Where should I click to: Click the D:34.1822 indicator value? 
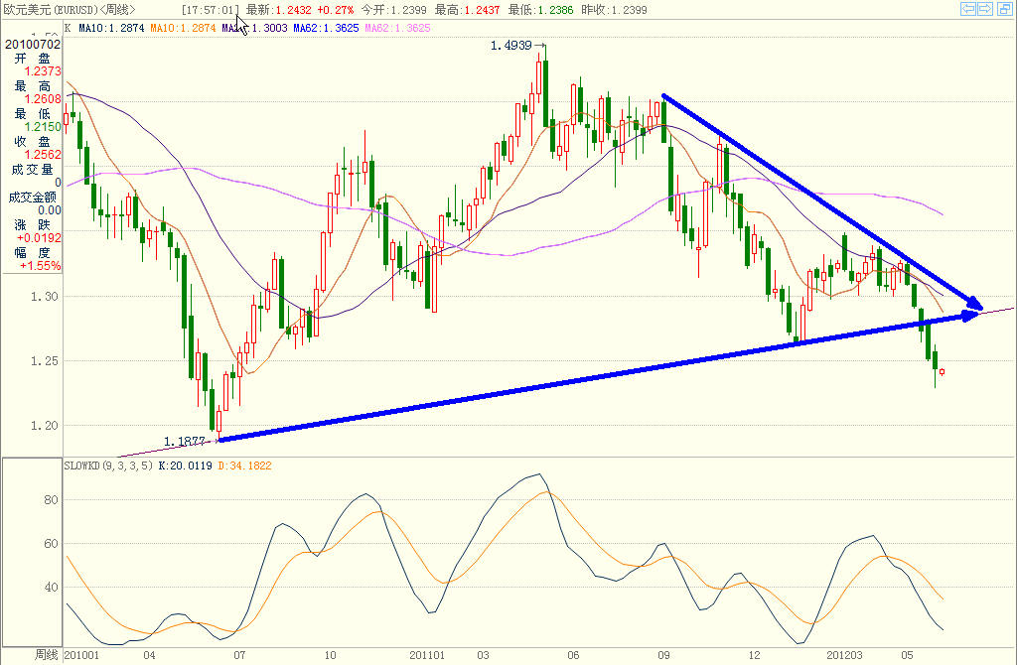tap(244, 466)
